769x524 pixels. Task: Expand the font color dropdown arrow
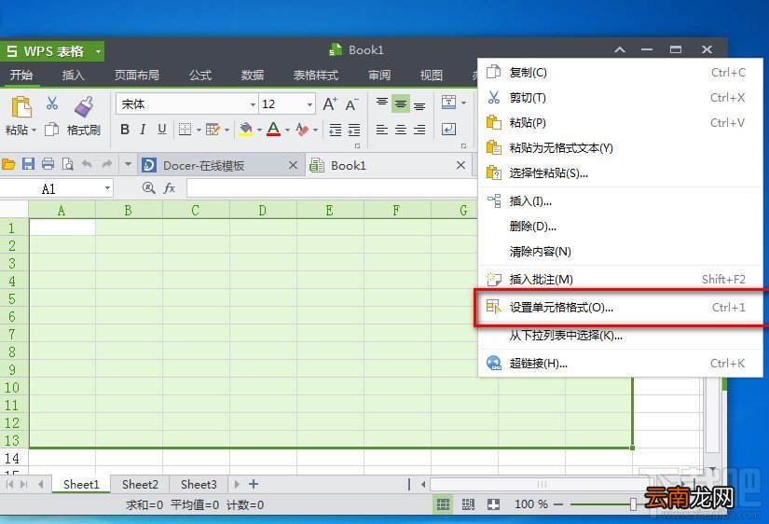[287, 130]
